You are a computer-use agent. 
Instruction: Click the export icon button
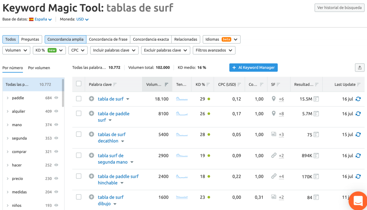(359, 68)
